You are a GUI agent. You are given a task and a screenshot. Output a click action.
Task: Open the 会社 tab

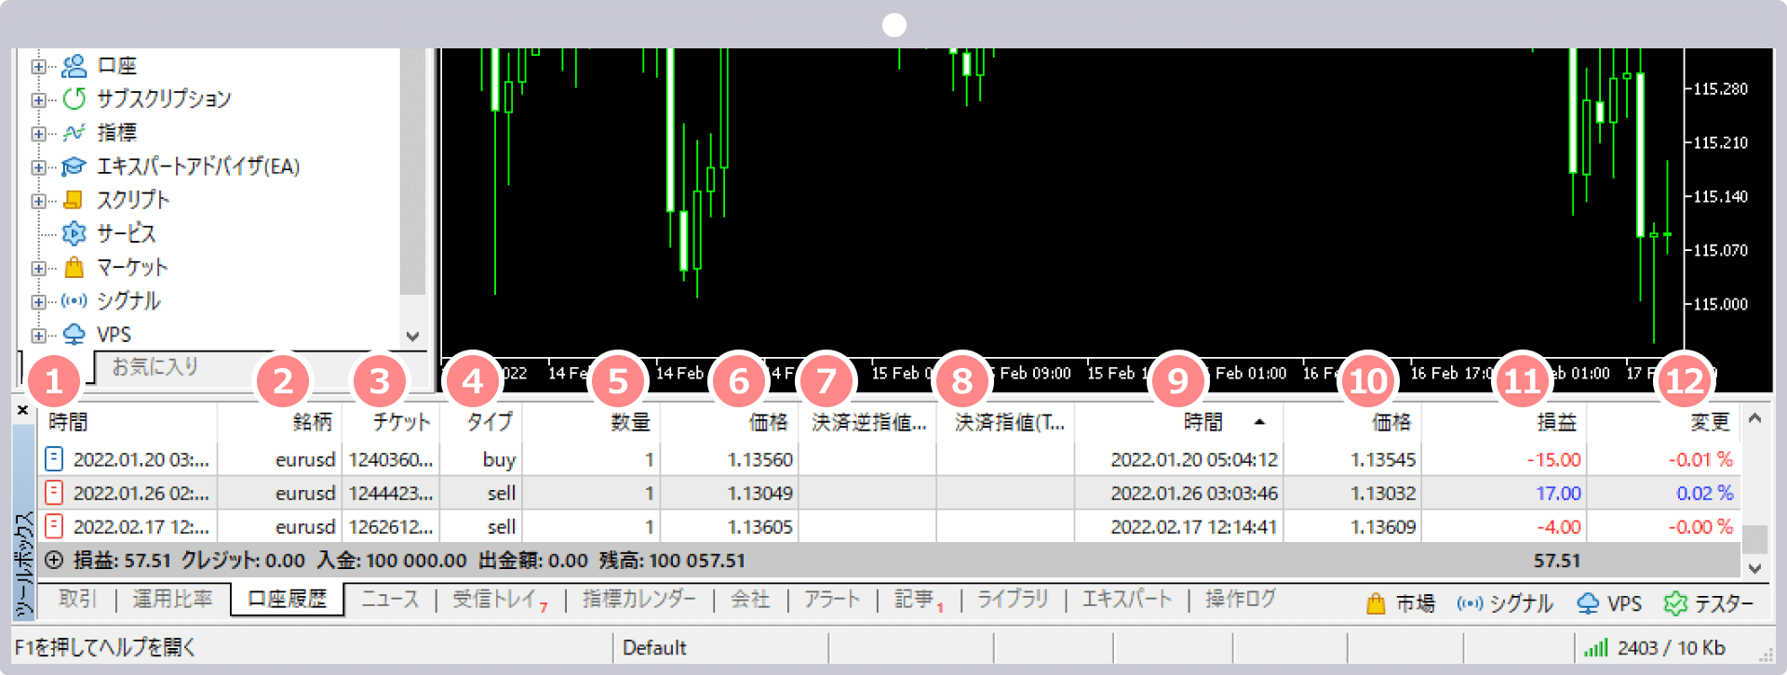coord(750,599)
